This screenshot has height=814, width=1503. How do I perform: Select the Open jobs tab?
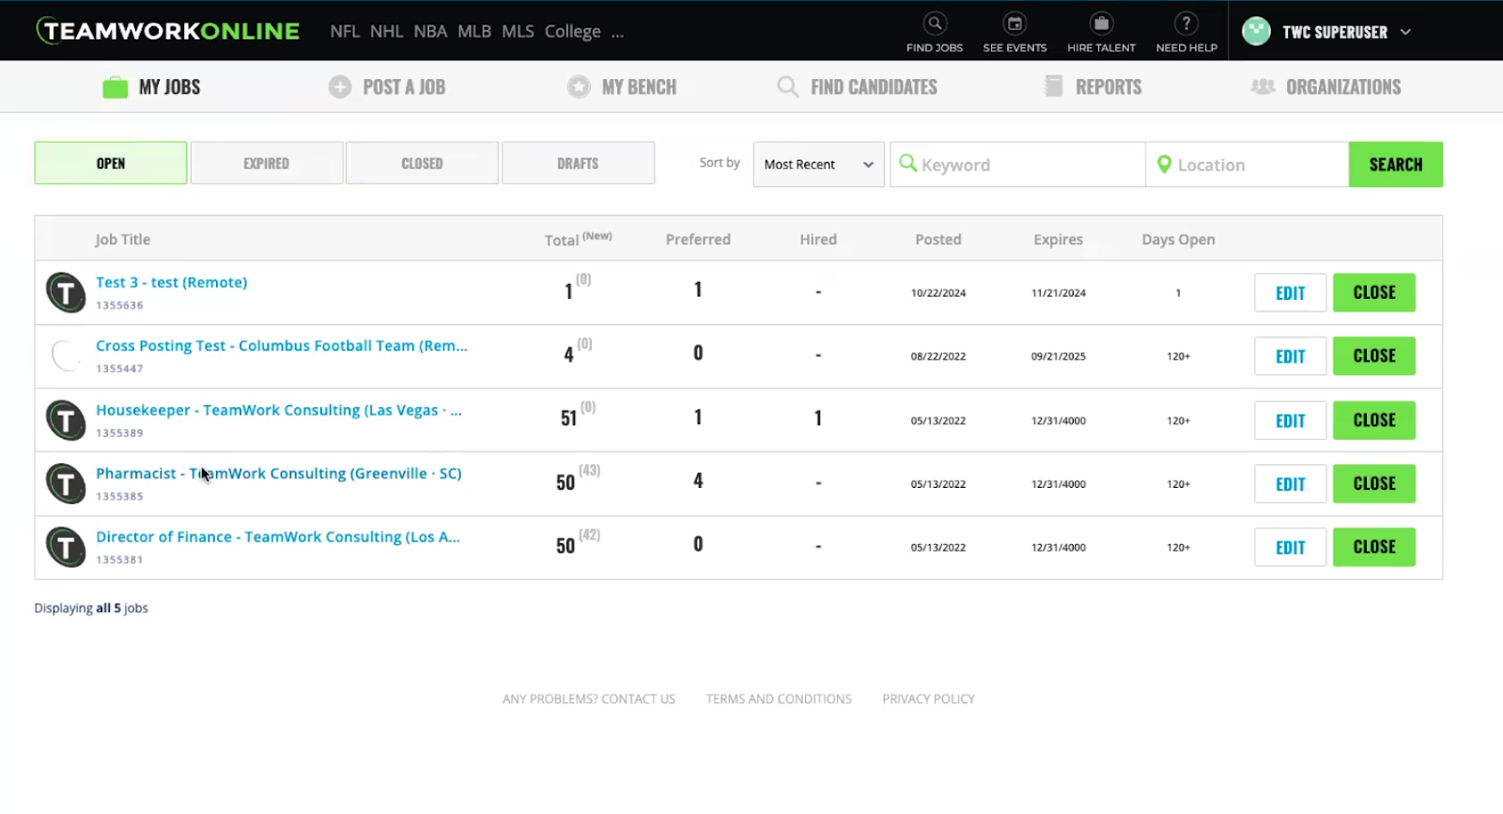tap(111, 164)
